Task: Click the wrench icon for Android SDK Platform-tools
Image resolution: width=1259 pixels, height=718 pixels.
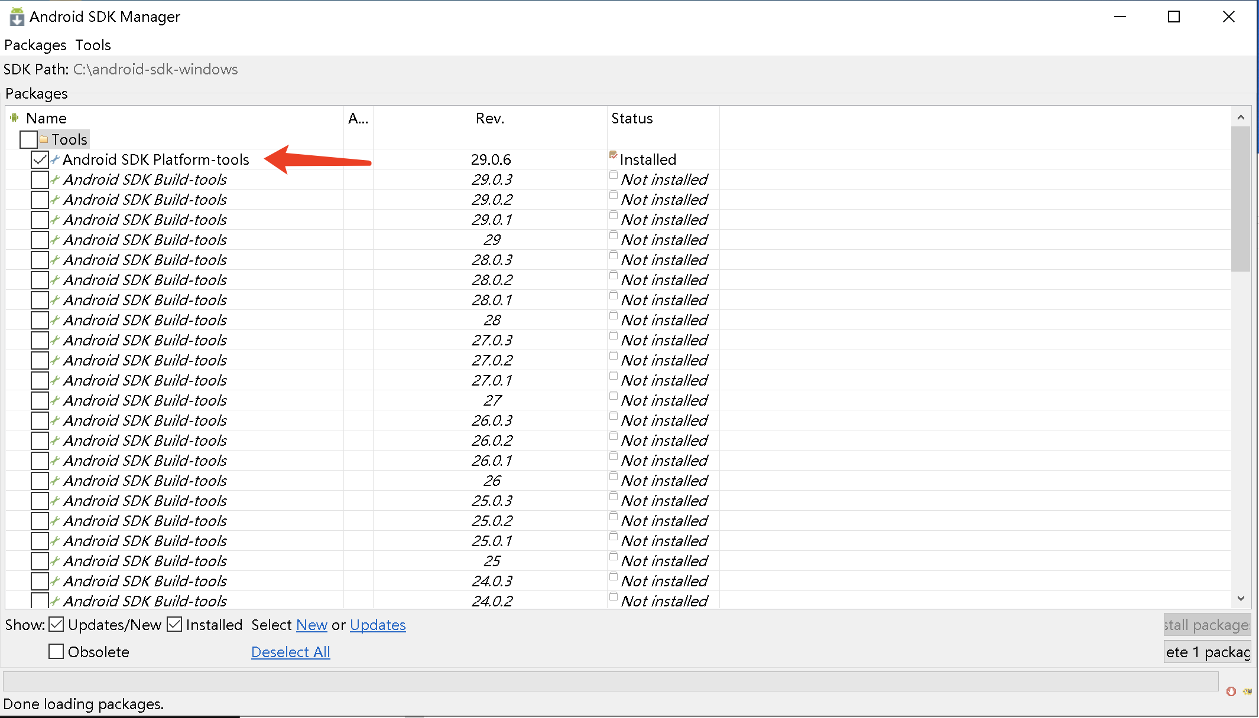Action: [x=55, y=159]
